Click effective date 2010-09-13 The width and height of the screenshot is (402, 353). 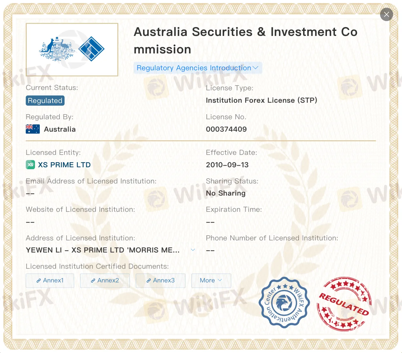click(x=227, y=165)
